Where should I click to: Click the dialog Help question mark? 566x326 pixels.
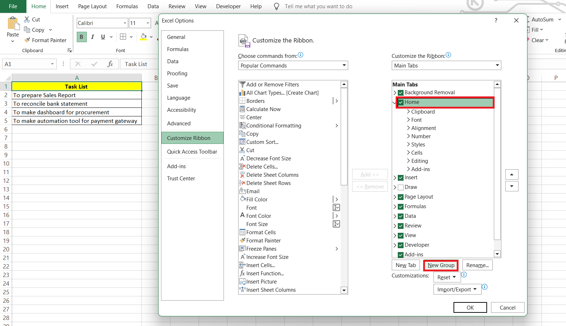click(496, 20)
